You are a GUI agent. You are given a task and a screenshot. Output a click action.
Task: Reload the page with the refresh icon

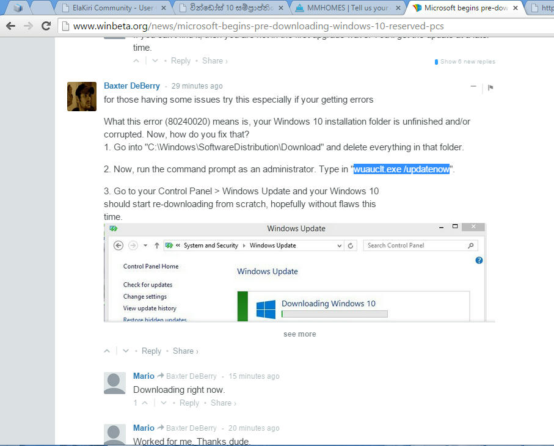46,26
